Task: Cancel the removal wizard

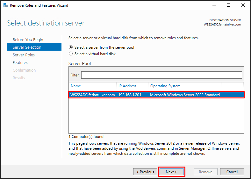Action: pyautogui.click(x=232, y=172)
